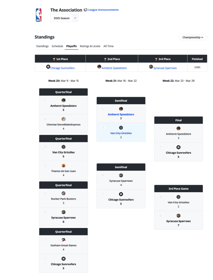Click Chennai SteveBlakeExpress team avatar

(x=64, y=119)
